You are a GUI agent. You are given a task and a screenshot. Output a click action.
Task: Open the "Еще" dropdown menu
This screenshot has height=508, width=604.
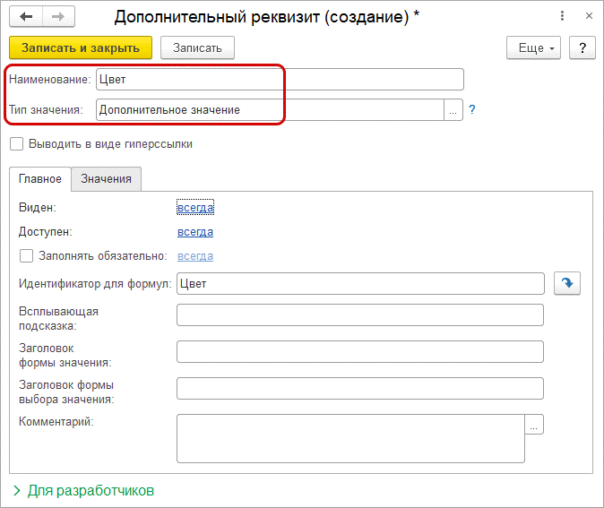pos(533,47)
